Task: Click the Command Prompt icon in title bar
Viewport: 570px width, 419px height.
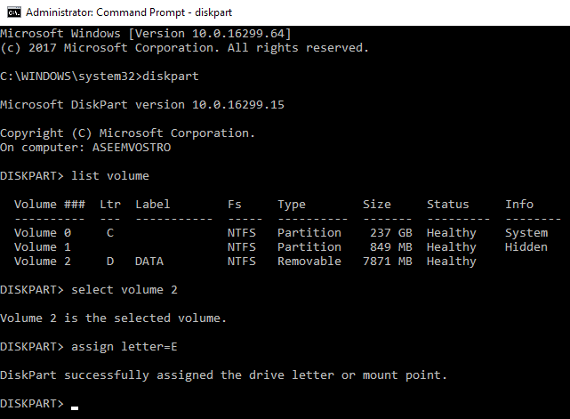Action: (12, 12)
